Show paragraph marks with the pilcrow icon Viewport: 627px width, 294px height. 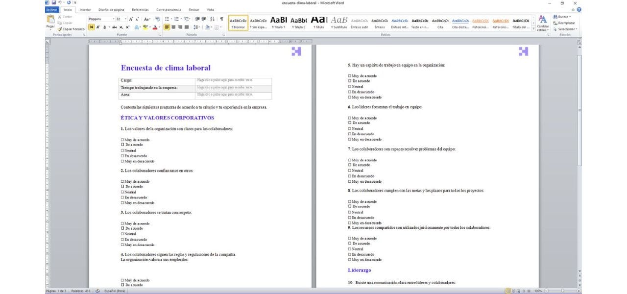coord(222,19)
